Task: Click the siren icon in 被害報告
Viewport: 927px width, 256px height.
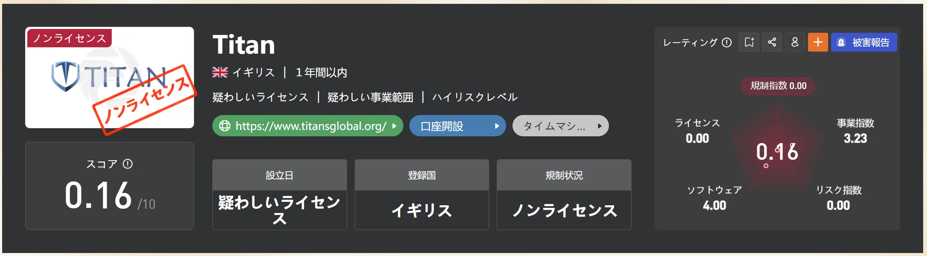Action: pyautogui.click(x=841, y=42)
